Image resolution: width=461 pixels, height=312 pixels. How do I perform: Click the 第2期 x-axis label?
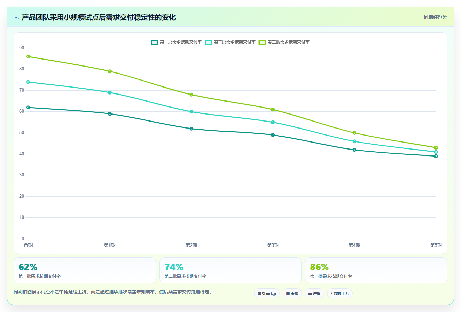pyautogui.click(x=191, y=245)
